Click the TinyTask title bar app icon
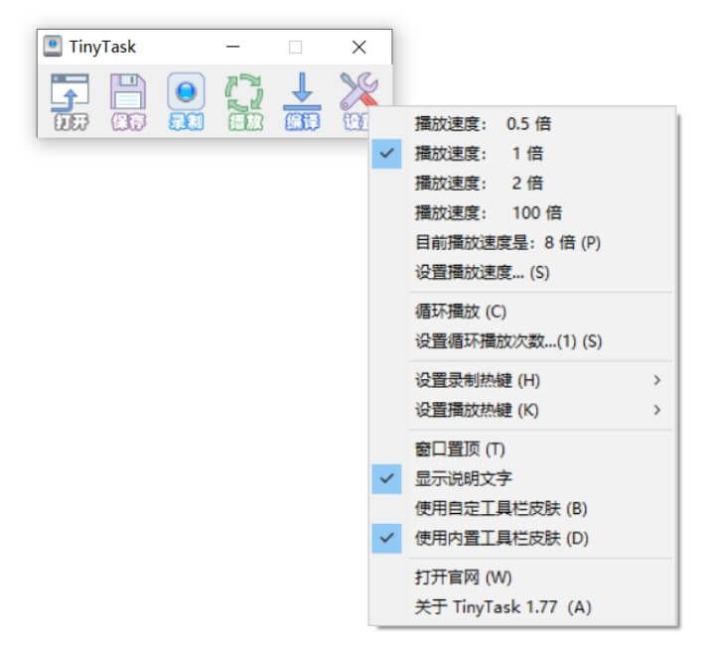Image resolution: width=714 pixels, height=646 pixels. click(x=53, y=47)
